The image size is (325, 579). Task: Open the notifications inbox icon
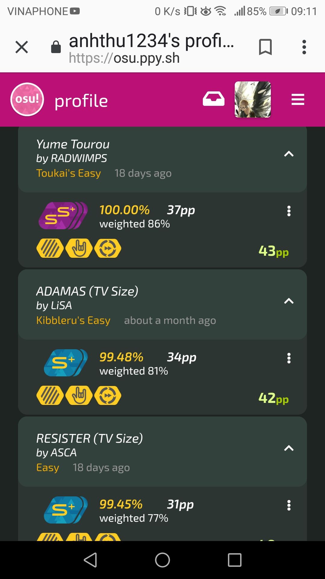coord(213,99)
